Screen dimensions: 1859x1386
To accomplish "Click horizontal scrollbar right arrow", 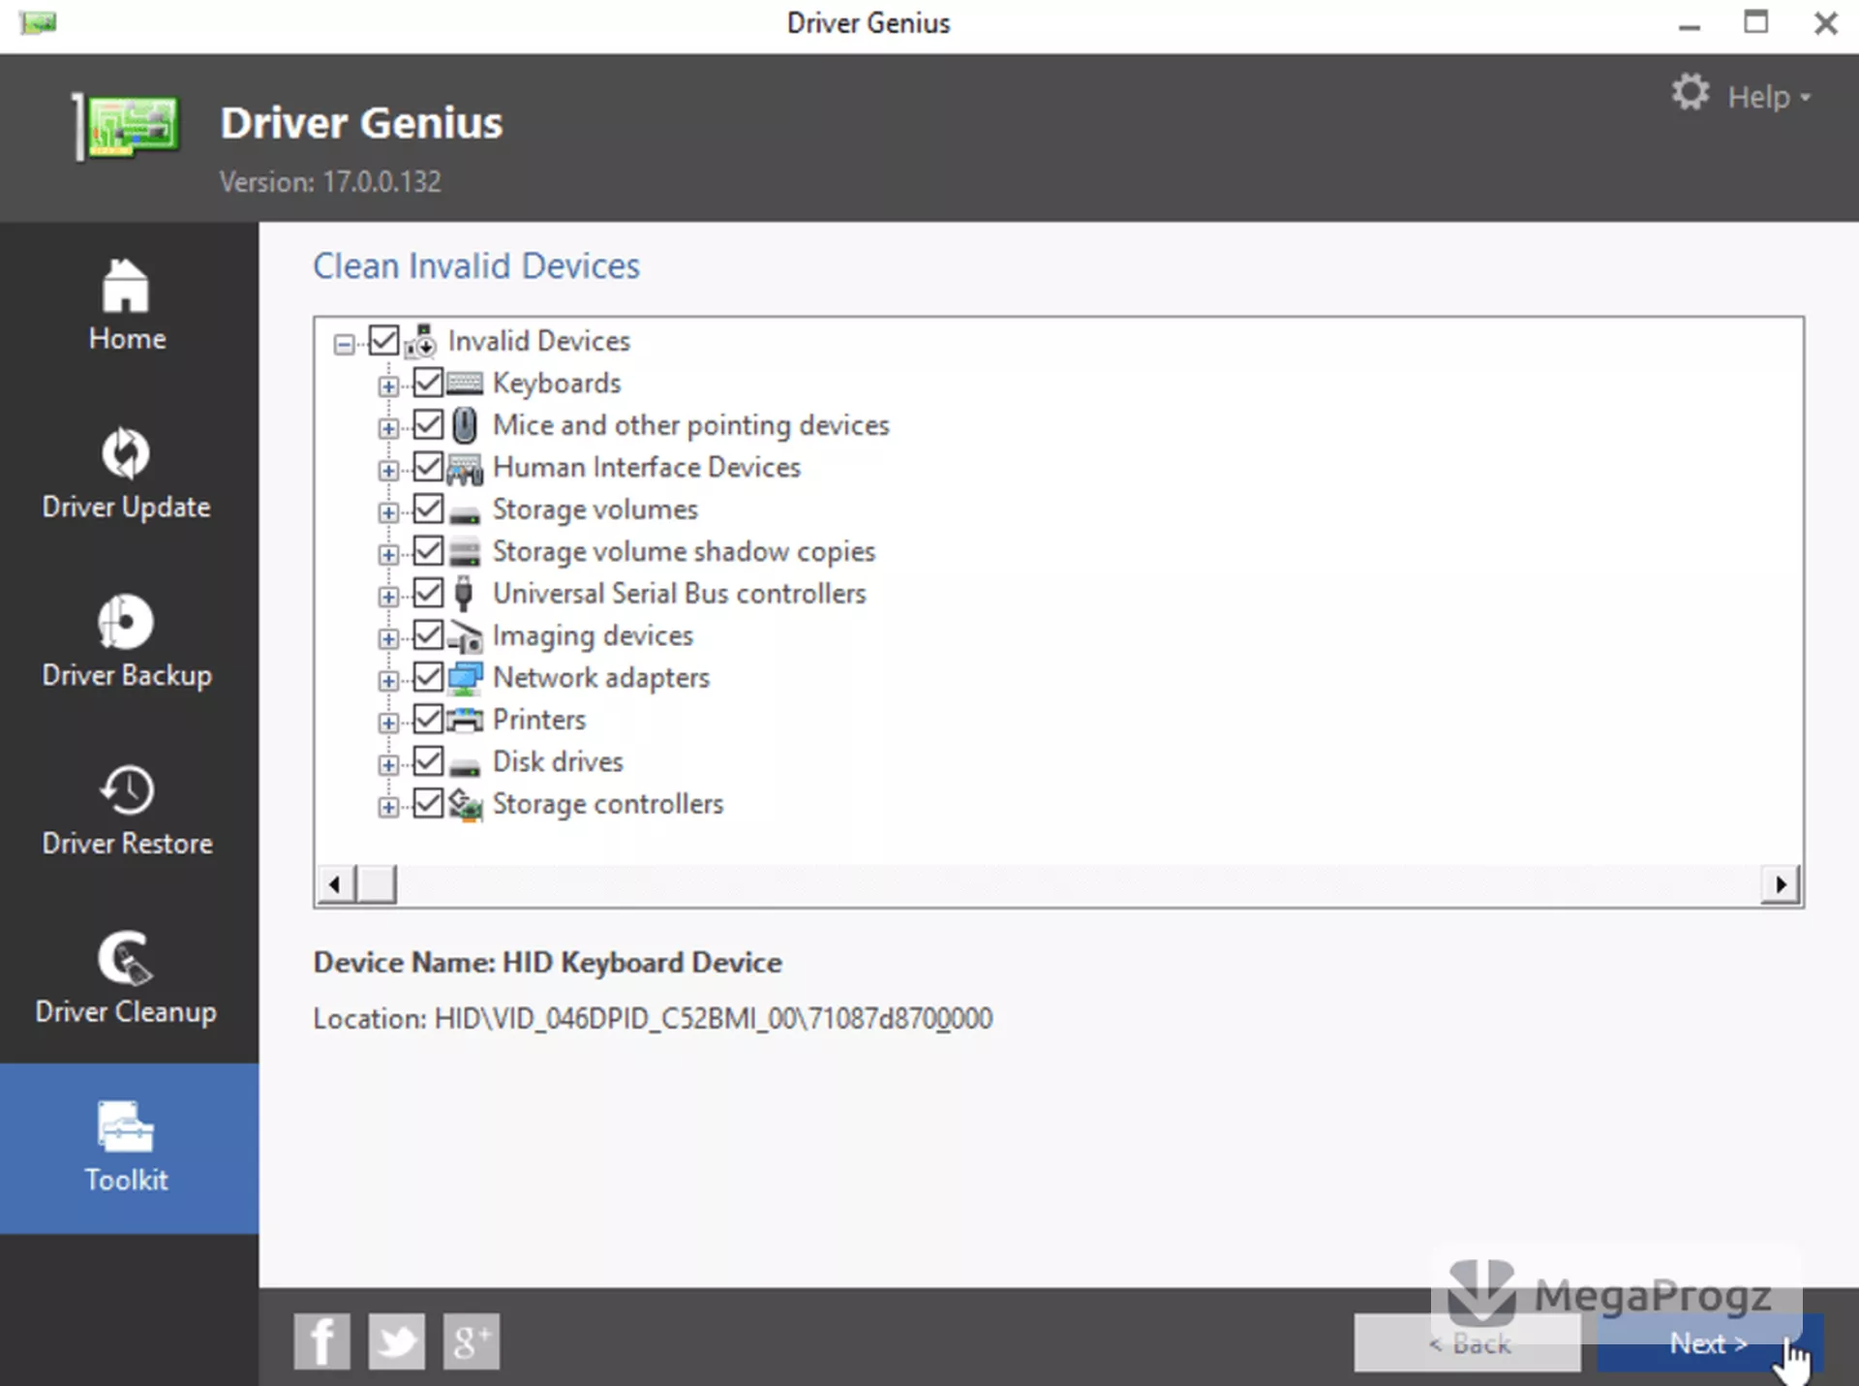I will click(x=1781, y=884).
